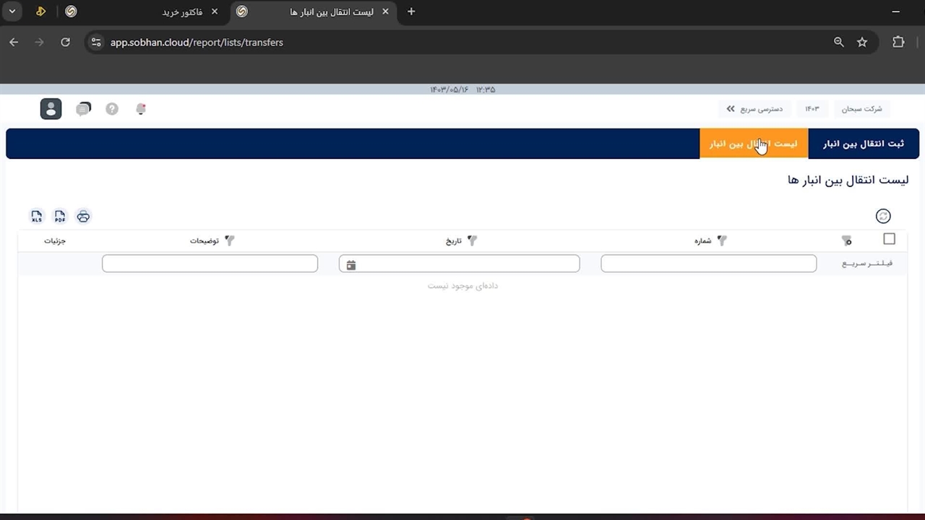Viewport: 925px width, 520px height.
Task: Open filter for شماره column
Action: click(x=721, y=240)
